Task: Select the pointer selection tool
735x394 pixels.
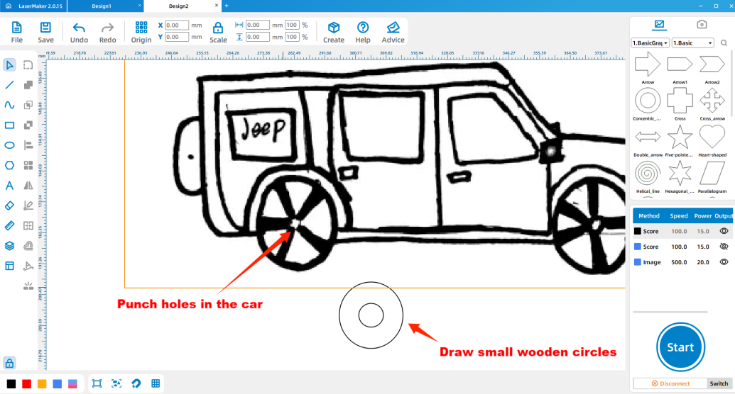Action: click(9, 65)
